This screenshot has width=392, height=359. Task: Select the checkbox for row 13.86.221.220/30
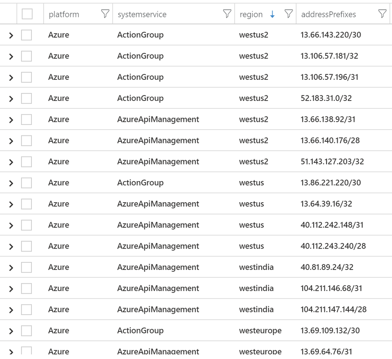pyautogui.click(x=27, y=183)
